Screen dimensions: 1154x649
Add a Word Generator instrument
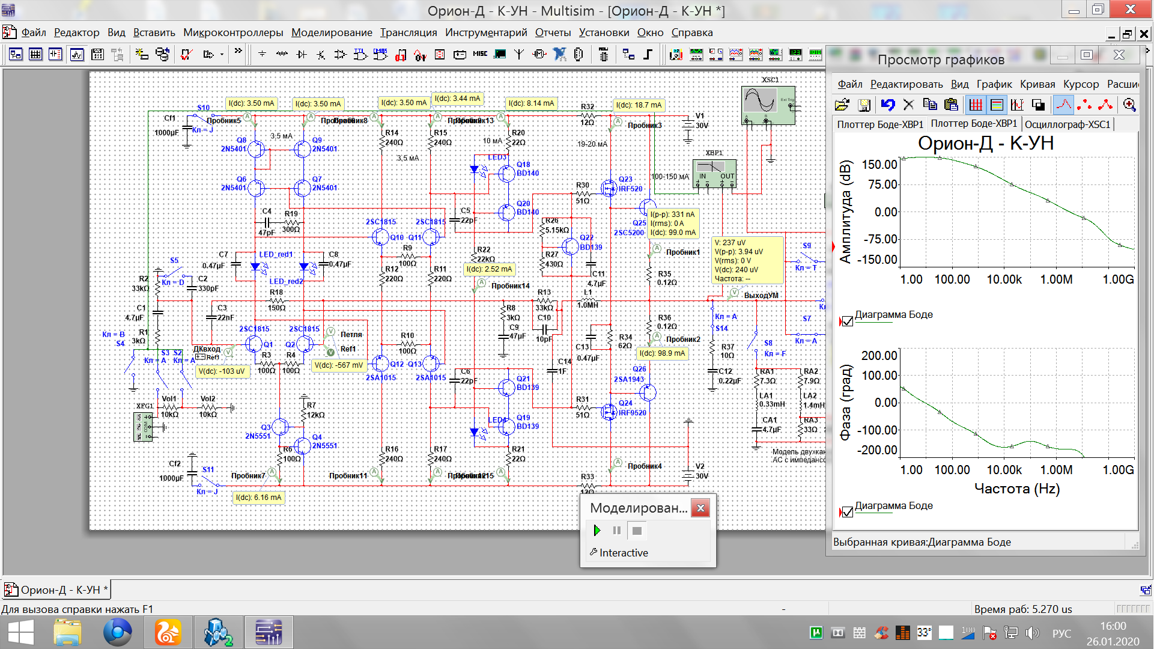click(815, 54)
